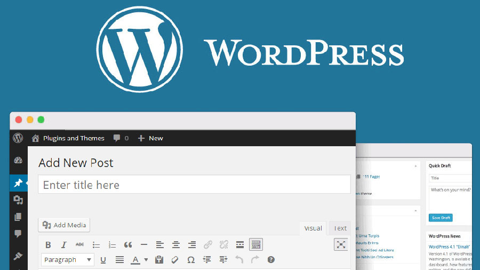Click the green maximize window button
Image resolution: width=480 pixels, height=270 pixels.
41,120
